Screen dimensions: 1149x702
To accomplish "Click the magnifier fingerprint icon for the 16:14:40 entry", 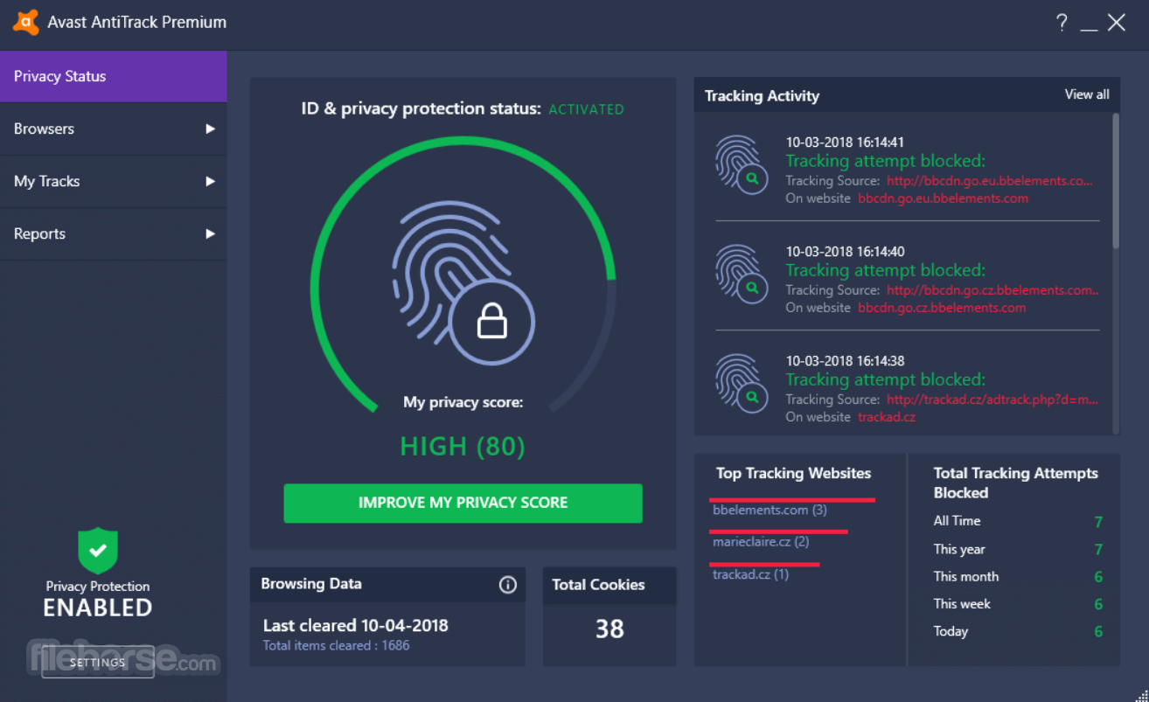I will (742, 274).
